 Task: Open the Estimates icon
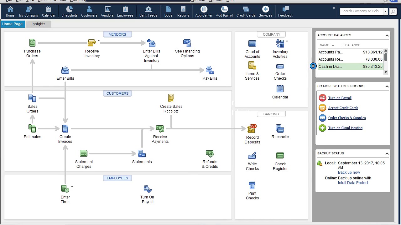tap(32, 128)
